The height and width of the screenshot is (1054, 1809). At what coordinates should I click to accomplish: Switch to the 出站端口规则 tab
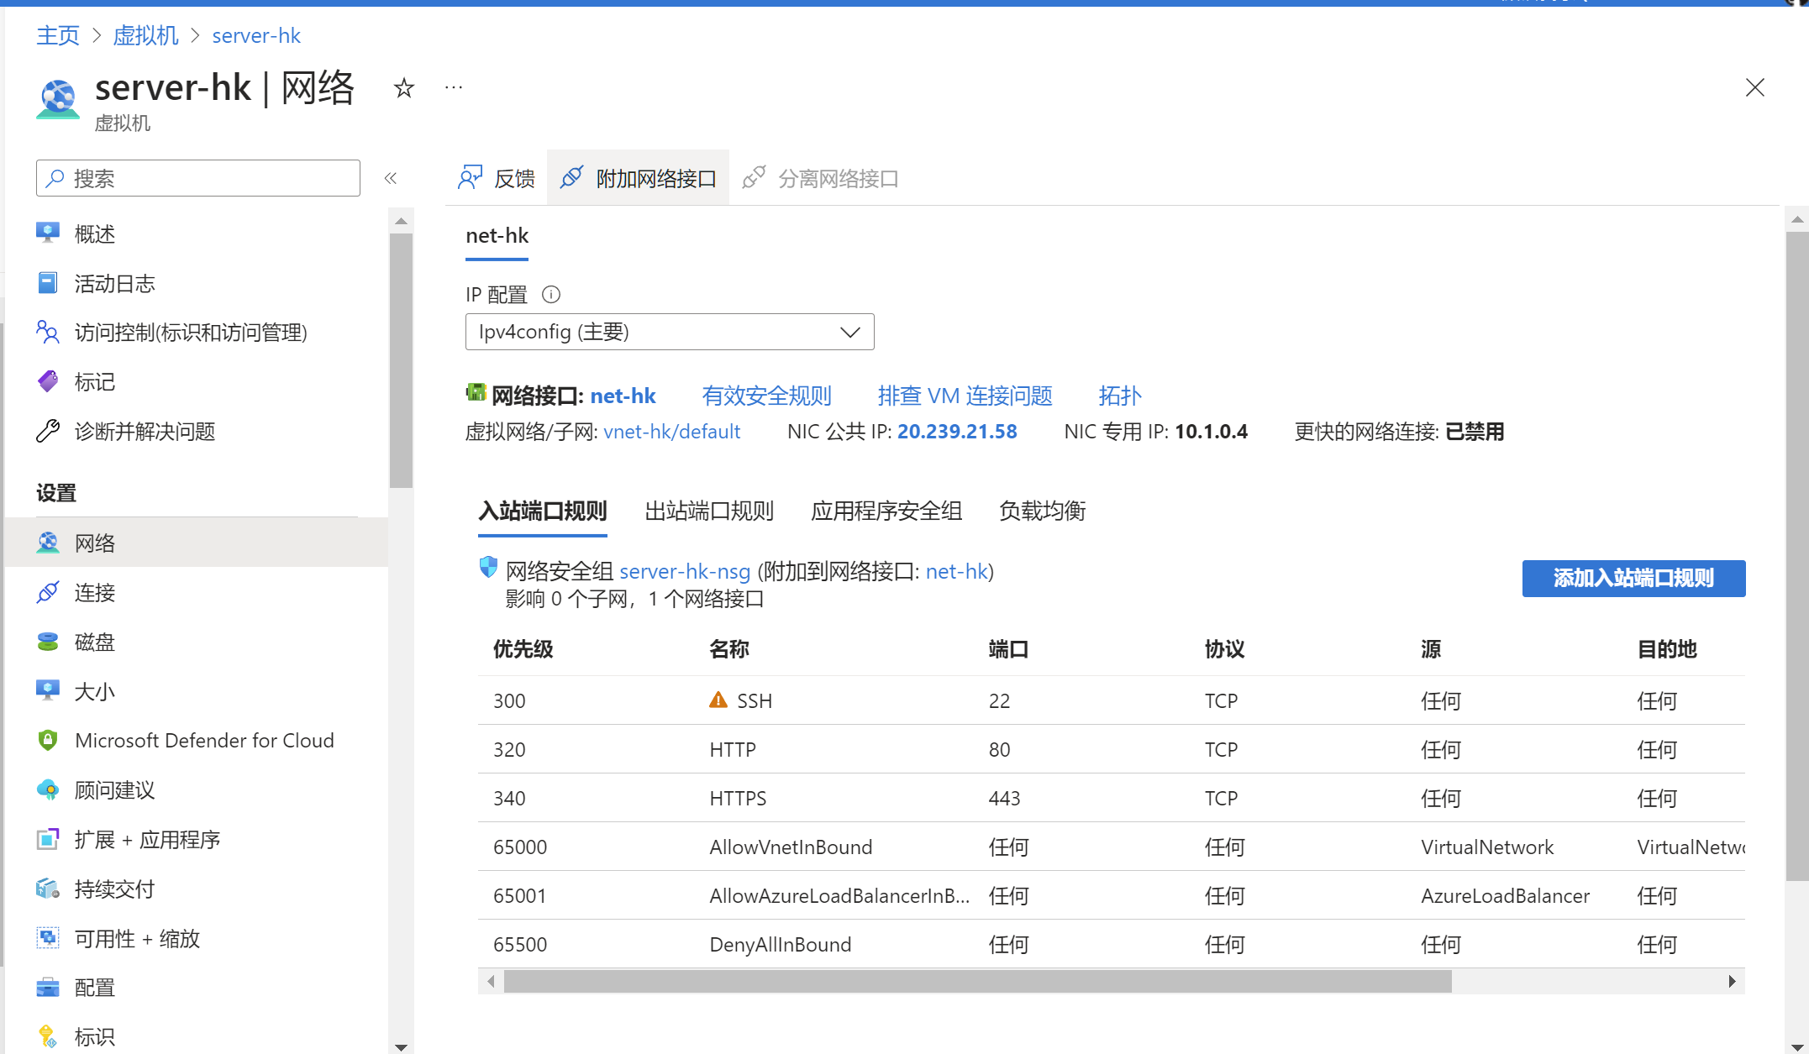point(708,511)
